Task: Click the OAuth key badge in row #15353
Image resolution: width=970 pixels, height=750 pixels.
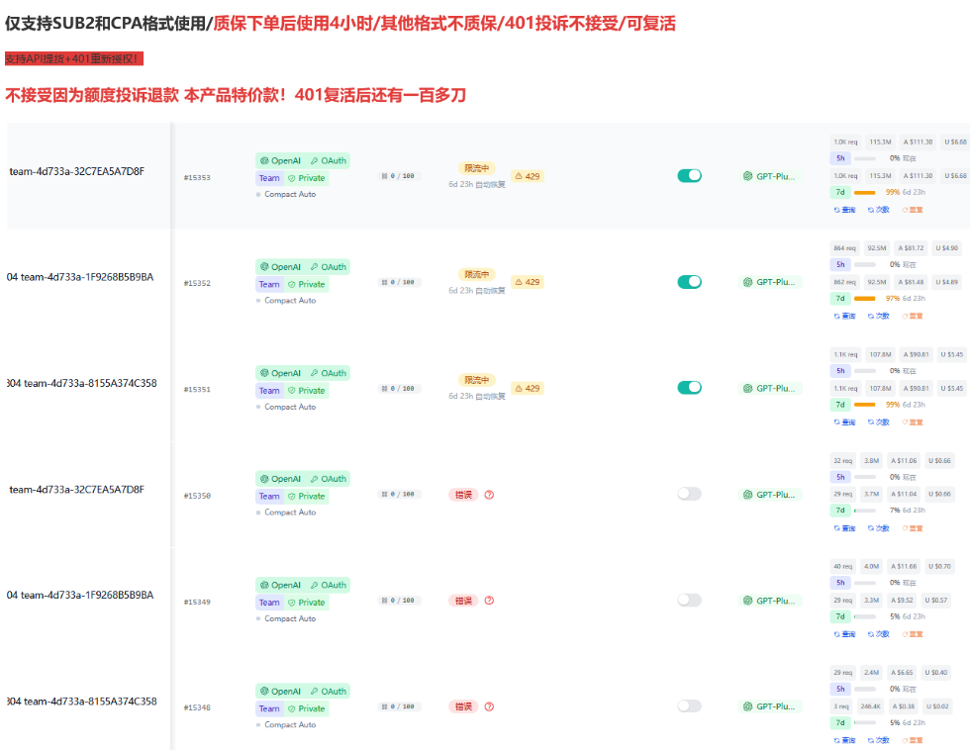Action: tap(329, 160)
